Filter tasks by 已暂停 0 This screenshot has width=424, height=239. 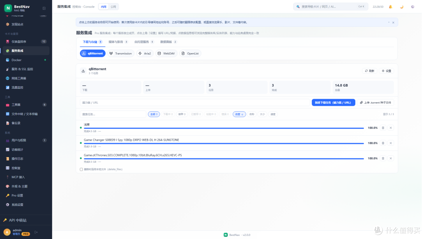(x=196, y=114)
